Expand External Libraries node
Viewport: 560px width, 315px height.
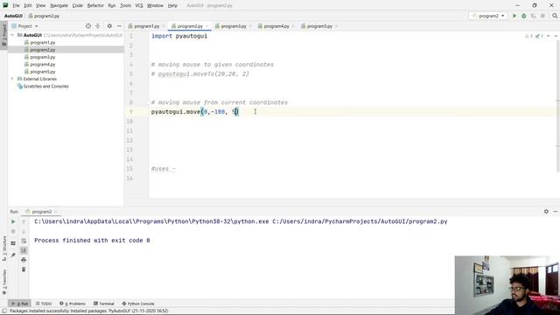(x=12, y=79)
